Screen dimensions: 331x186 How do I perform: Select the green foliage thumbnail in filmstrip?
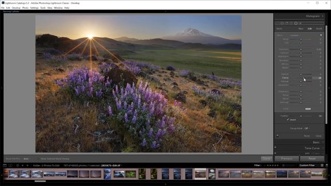(130, 174)
